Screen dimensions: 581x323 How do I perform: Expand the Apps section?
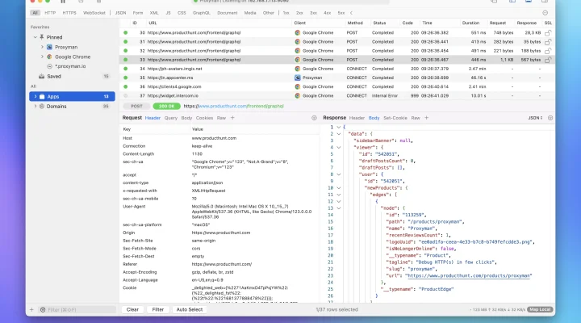(36, 96)
